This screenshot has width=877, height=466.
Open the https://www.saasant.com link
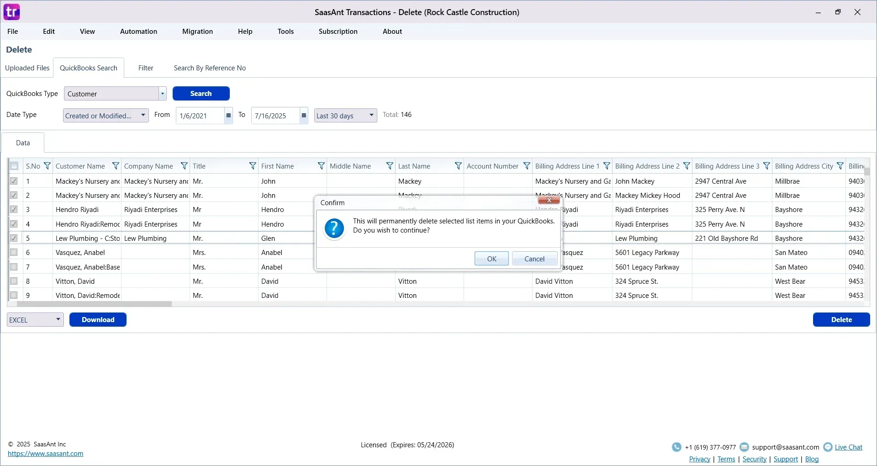click(46, 454)
